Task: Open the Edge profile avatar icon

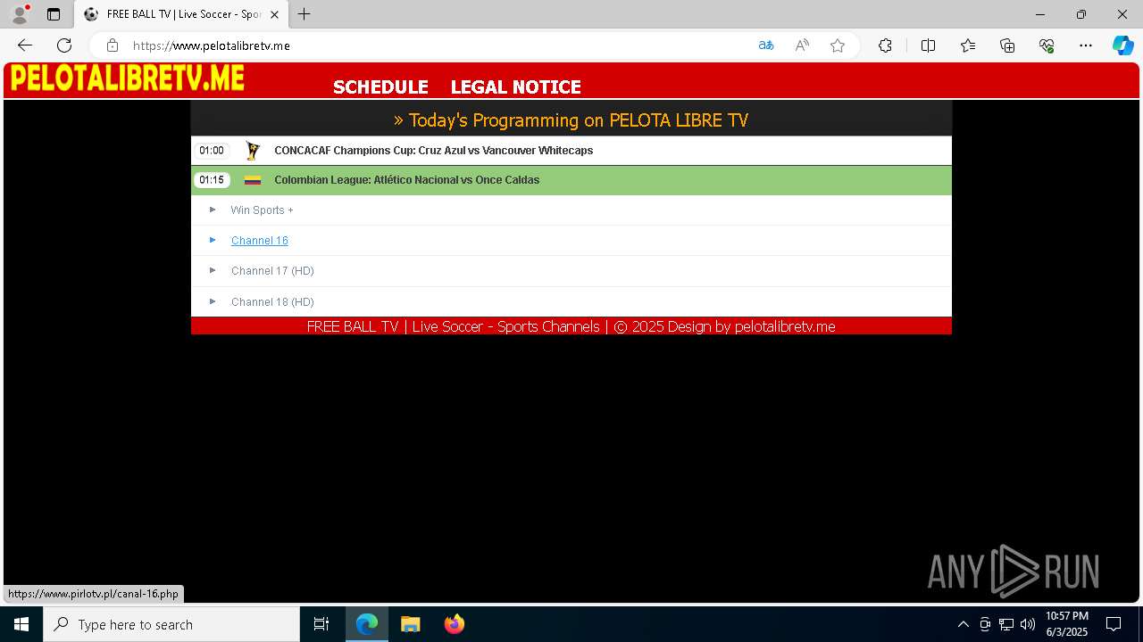Action: (19, 14)
